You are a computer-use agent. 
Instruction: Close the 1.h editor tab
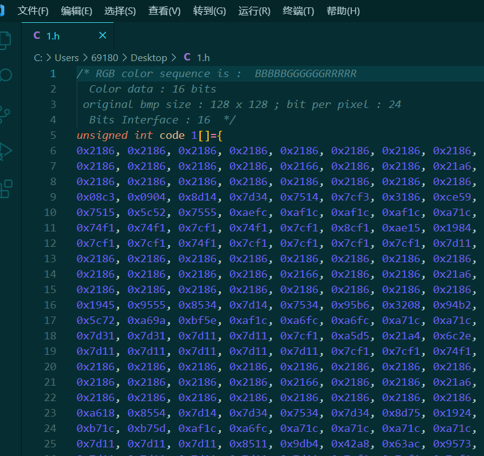coord(102,36)
